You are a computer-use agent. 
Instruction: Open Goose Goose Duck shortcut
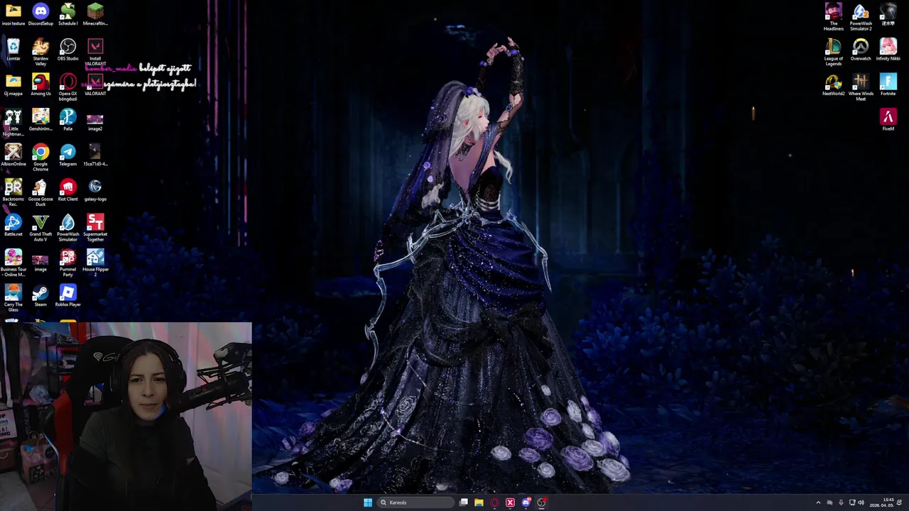coord(40,192)
